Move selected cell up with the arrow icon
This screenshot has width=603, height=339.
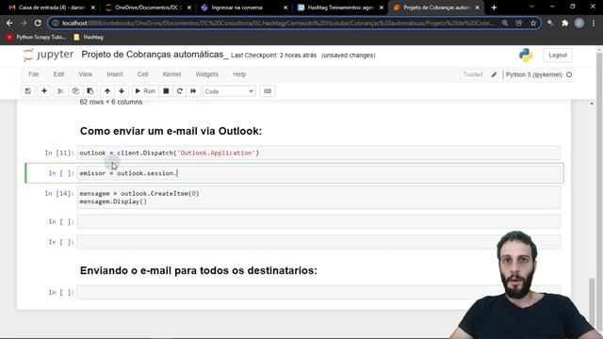[107, 91]
